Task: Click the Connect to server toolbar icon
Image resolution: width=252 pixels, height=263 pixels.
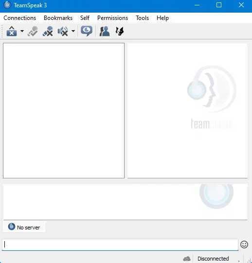Action: pyautogui.click(x=11, y=31)
